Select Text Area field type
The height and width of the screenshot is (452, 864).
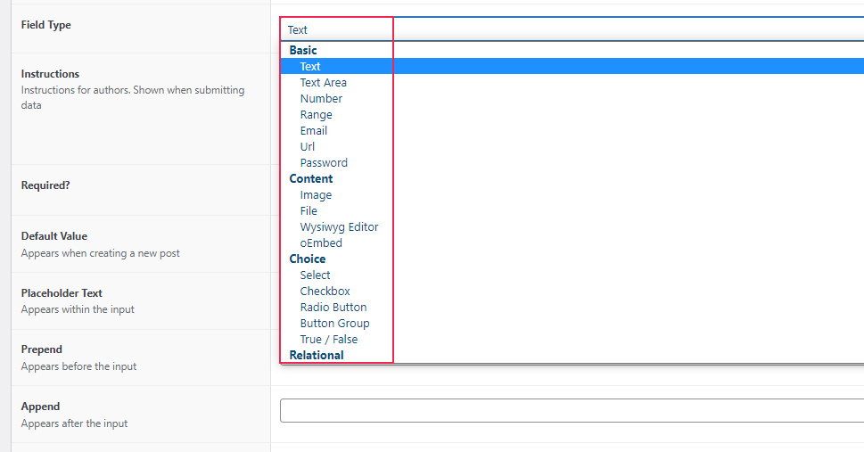pos(324,82)
